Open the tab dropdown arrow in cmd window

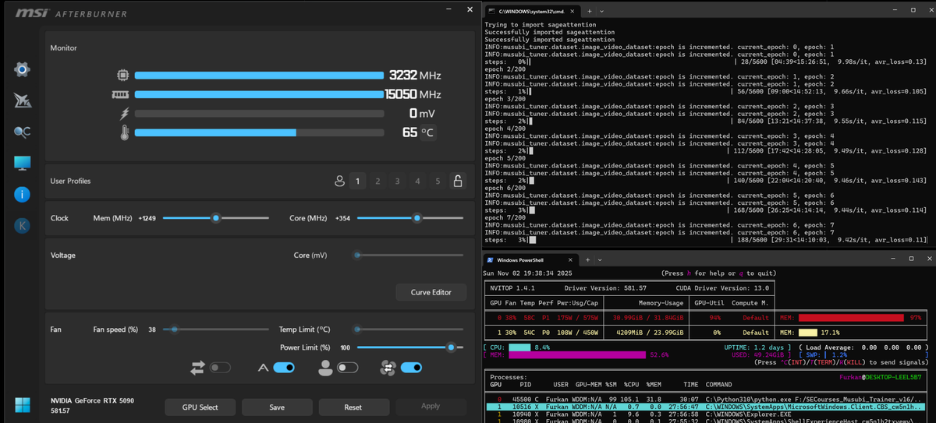point(601,11)
